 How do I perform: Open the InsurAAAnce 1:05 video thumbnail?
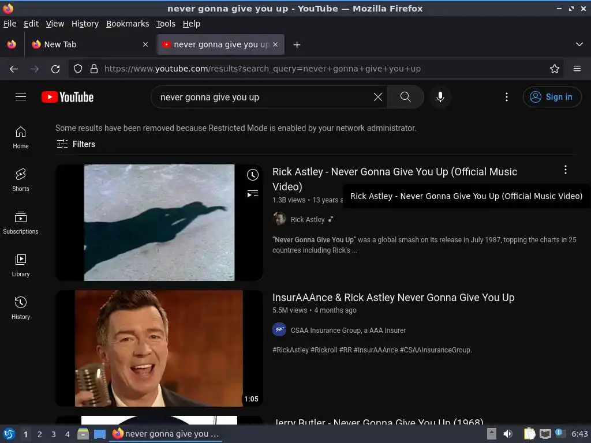(159, 348)
